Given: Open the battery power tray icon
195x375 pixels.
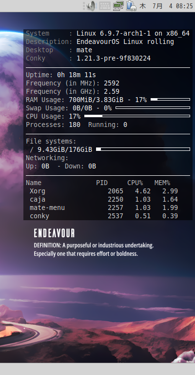Looking at the screenshot, I should pos(131,6).
